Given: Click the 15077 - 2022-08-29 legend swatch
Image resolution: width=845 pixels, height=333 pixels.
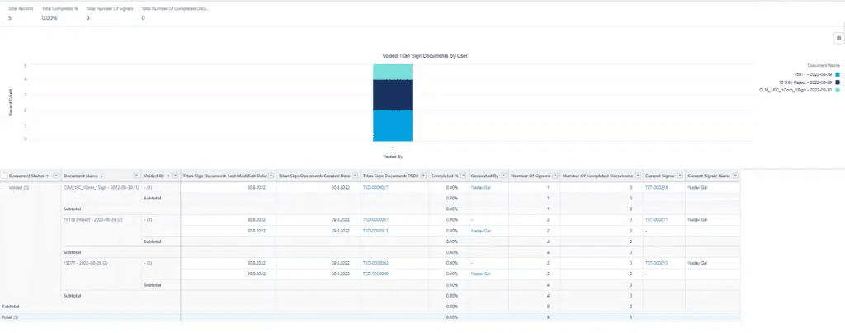Looking at the screenshot, I should point(838,73).
